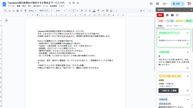
Task: Open the ファイル menu
Action: (x=11, y=6)
